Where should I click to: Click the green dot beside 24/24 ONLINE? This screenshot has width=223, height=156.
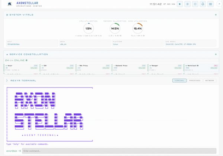(x=26, y=60)
